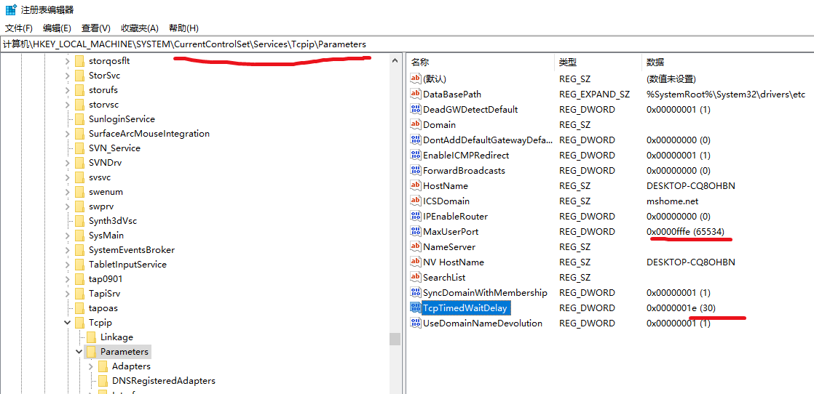The image size is (814, 394).
Task: Expand the storvsc key
Action: (67, 105)
